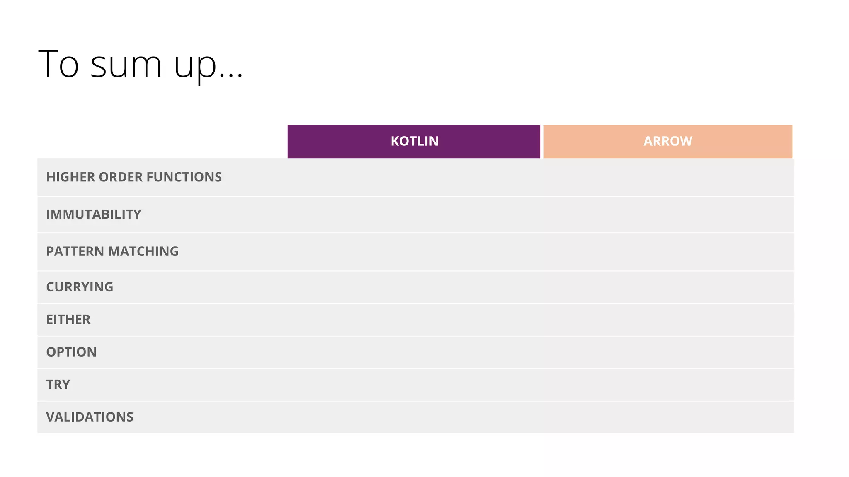
Task: Select the CURRYING row label
Action: tap(80, 287)
